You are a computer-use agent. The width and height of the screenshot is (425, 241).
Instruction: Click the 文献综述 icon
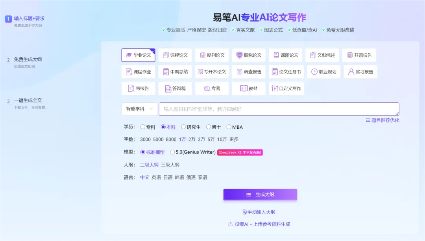pyautogui.click(x=313, y=55)
